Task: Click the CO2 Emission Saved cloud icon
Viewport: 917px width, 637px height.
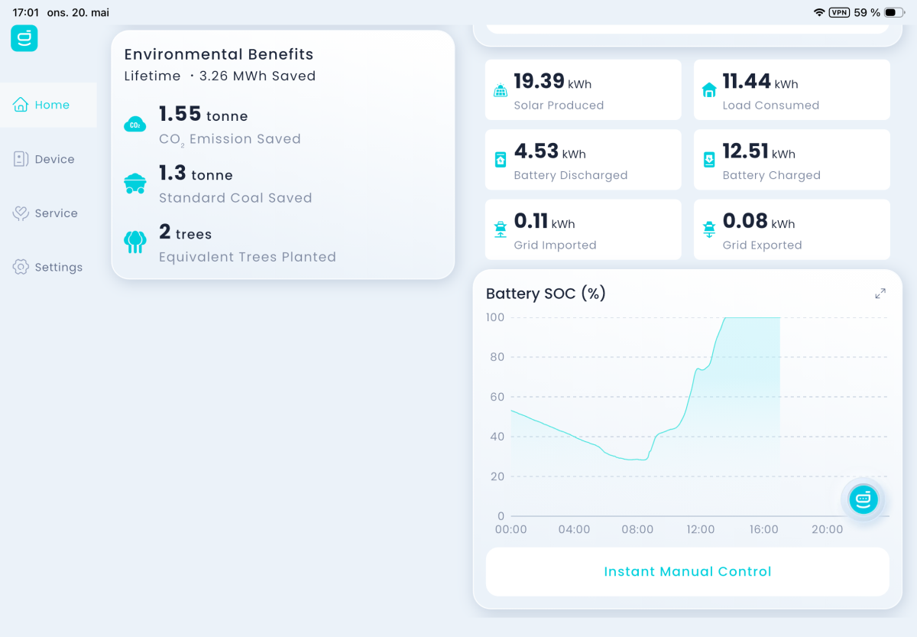Action: click(135, 125)
